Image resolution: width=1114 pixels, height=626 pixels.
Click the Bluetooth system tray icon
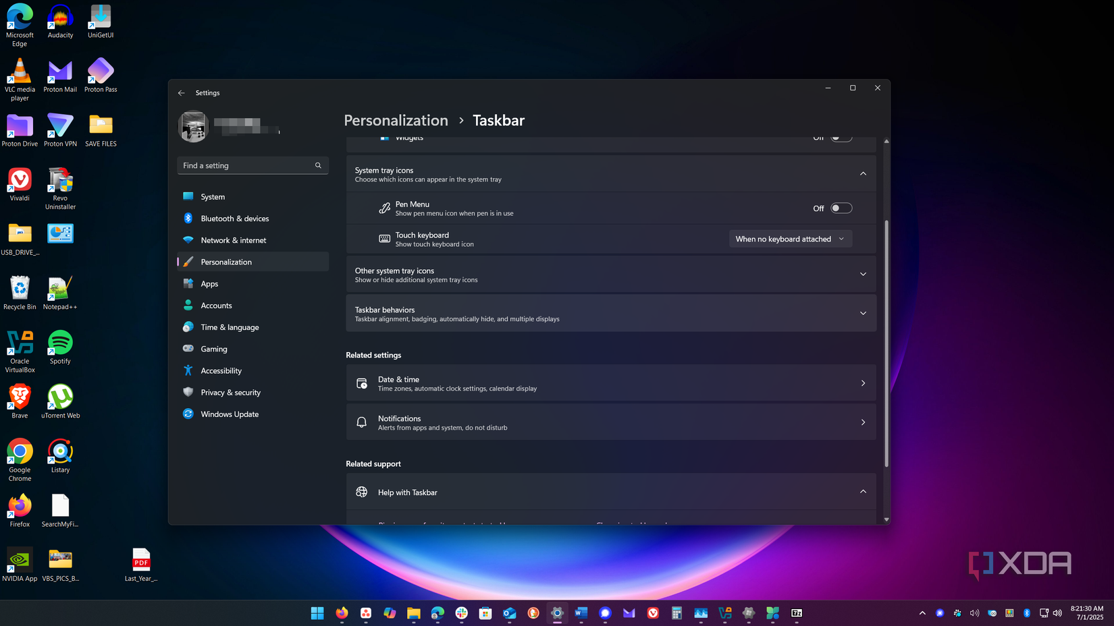coord(1027,613)
